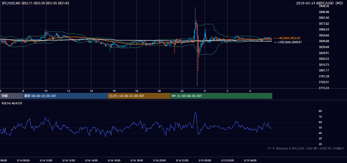This screenshot has width=347, height=163.
Task: Click price axis label 3772.43
Action: point(324,88)
